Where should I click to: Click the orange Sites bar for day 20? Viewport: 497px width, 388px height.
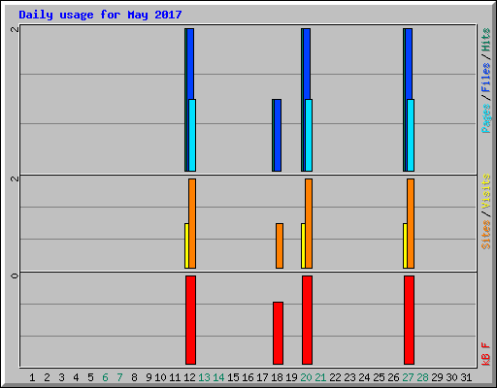309,223
